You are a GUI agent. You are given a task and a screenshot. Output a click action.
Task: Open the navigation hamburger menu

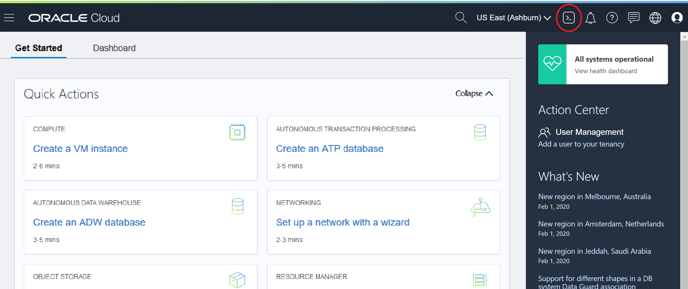pyautogui.click(x=9, y=18)
